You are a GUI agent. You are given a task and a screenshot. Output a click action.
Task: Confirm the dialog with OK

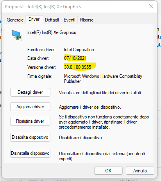click(x=108, y=171)
